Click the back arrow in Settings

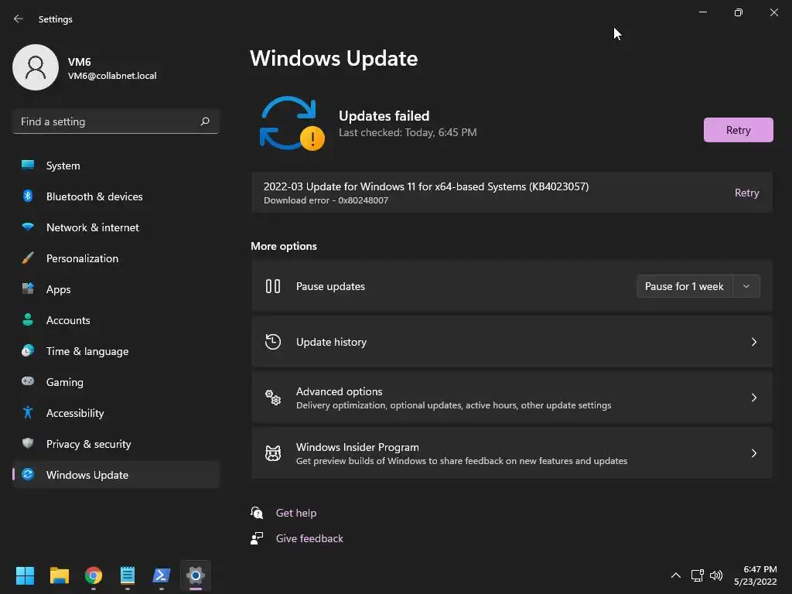coord(19,19)
